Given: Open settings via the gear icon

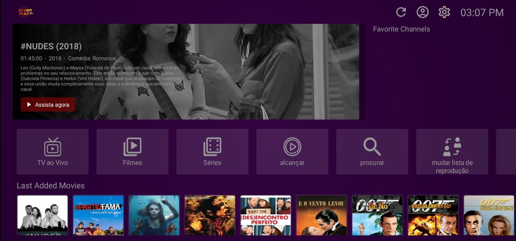Looking at the screenshot, I should tap(444, 12).
